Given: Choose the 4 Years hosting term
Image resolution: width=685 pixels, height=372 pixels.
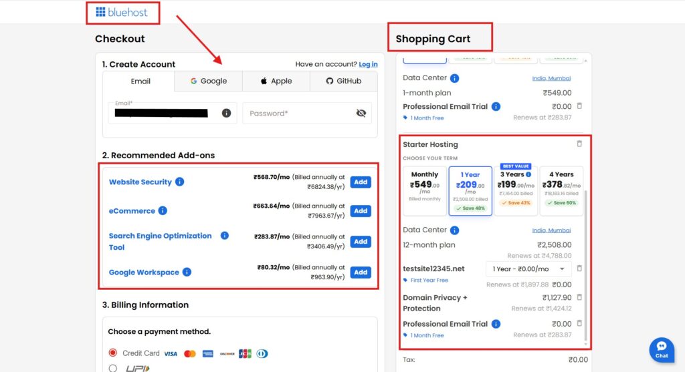Looking at the screenshot, I should point(561,190).
